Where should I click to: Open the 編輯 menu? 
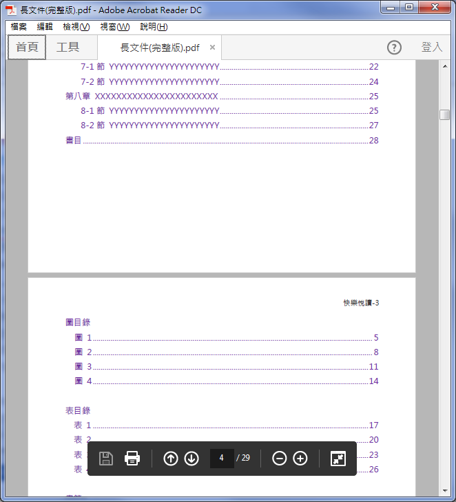pos(45,27)
